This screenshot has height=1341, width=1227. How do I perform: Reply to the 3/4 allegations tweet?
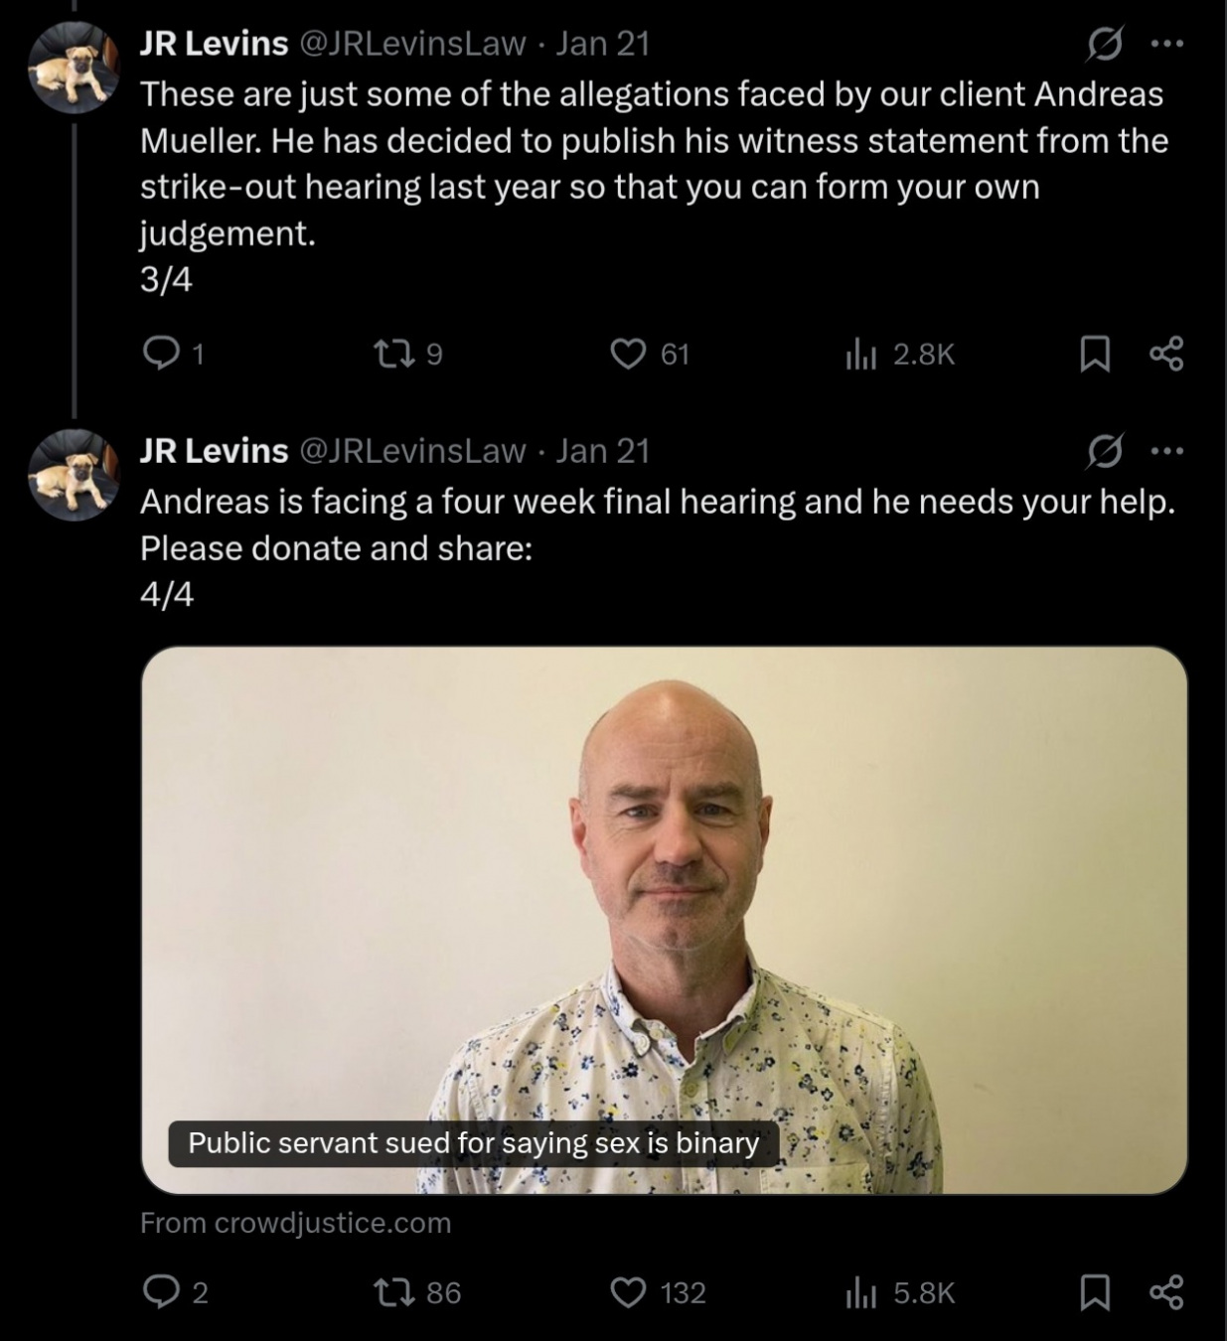161,353
